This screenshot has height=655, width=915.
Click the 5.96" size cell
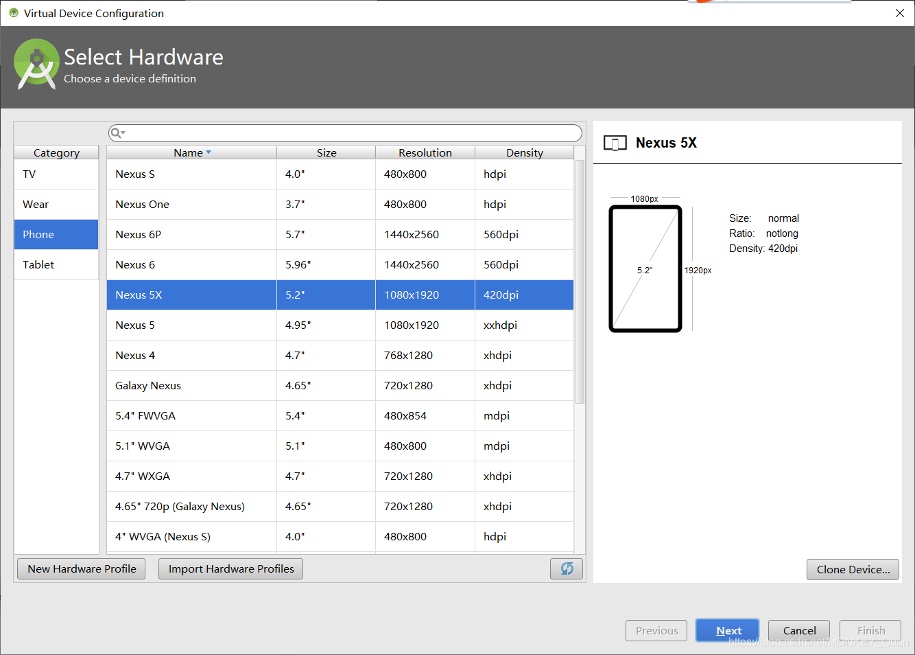coord(326,265)
